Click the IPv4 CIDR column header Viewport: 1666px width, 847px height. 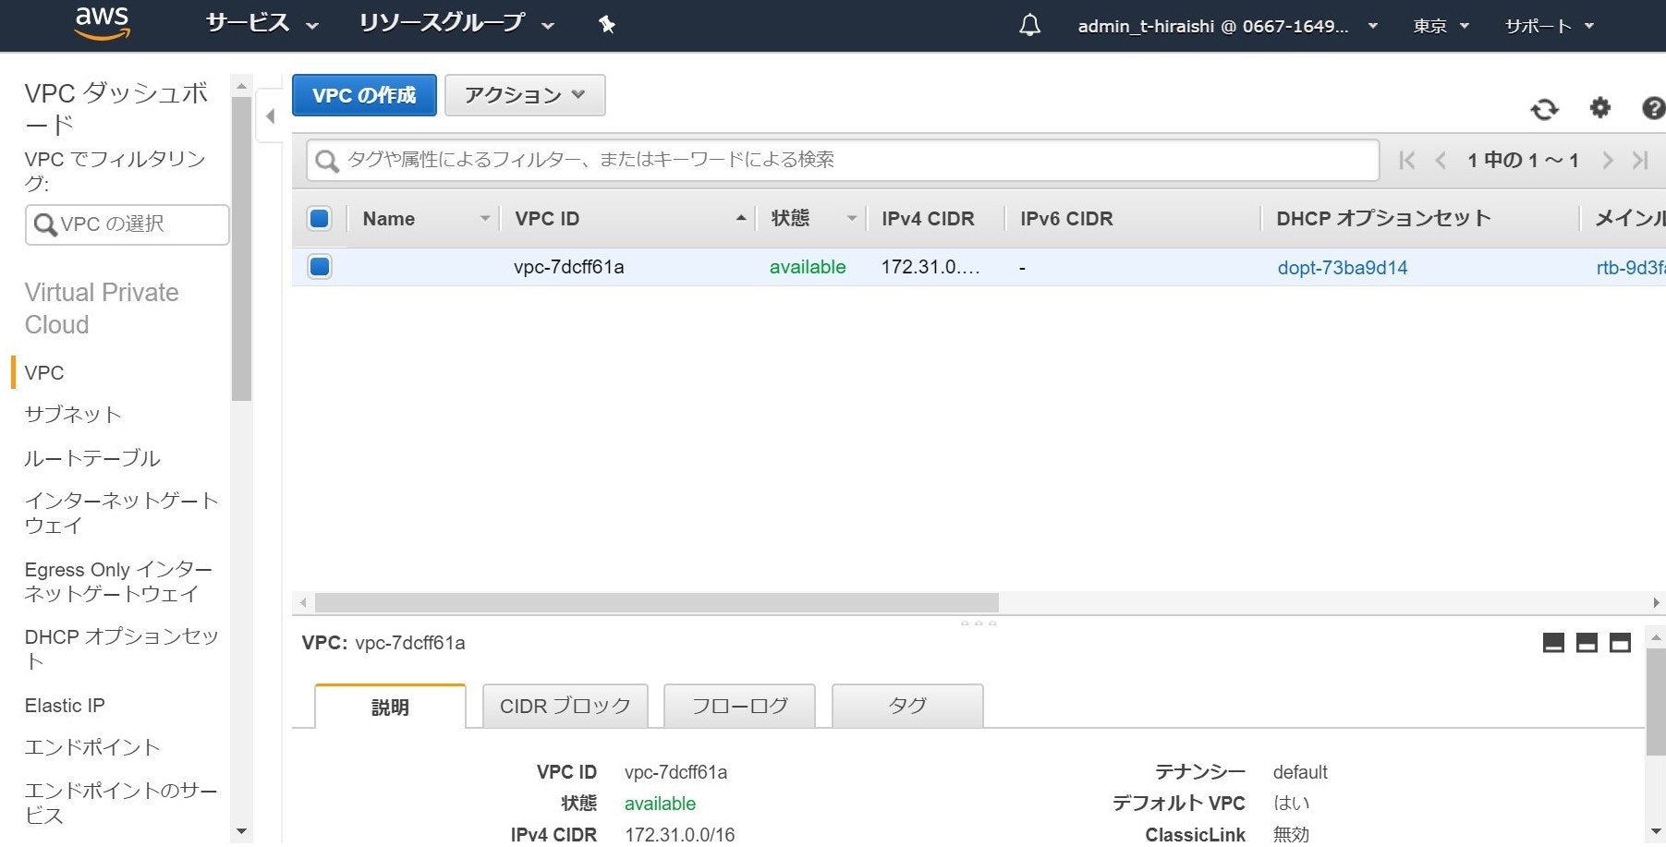tap(928, 219)
